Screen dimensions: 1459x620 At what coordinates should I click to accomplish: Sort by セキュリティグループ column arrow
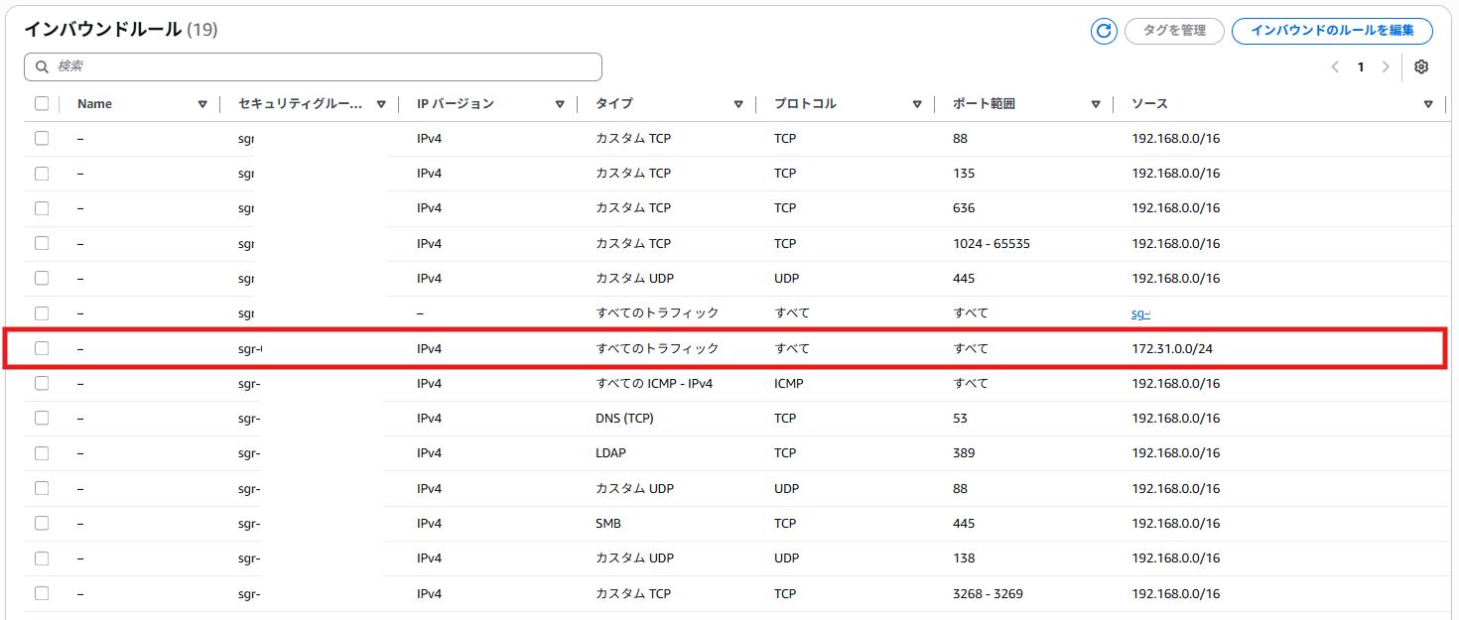381,104
